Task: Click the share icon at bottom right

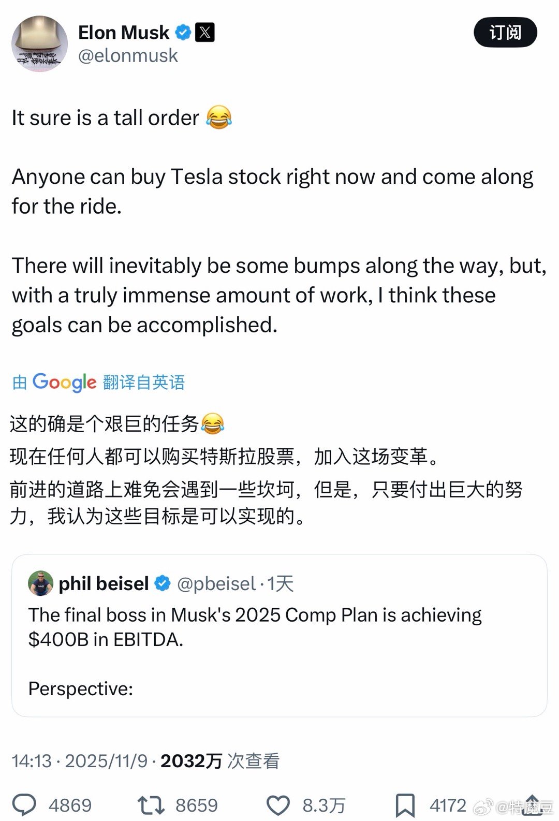Action: click(533, 804)
